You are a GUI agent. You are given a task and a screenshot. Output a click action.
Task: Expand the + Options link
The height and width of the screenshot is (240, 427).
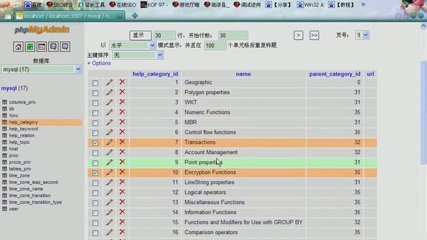pos(99,63)
